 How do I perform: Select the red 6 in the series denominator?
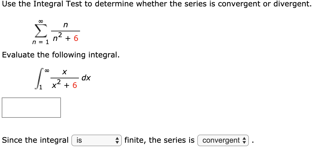[x=76, y=38]
